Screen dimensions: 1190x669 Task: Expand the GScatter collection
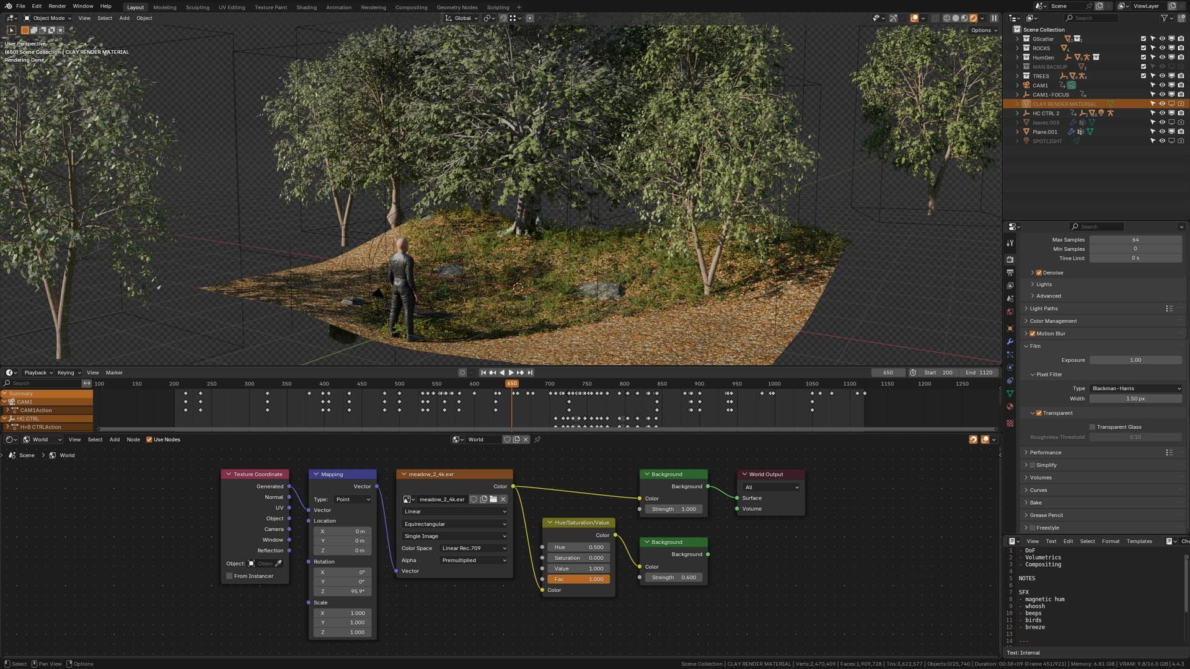[x=1017, y=39]
